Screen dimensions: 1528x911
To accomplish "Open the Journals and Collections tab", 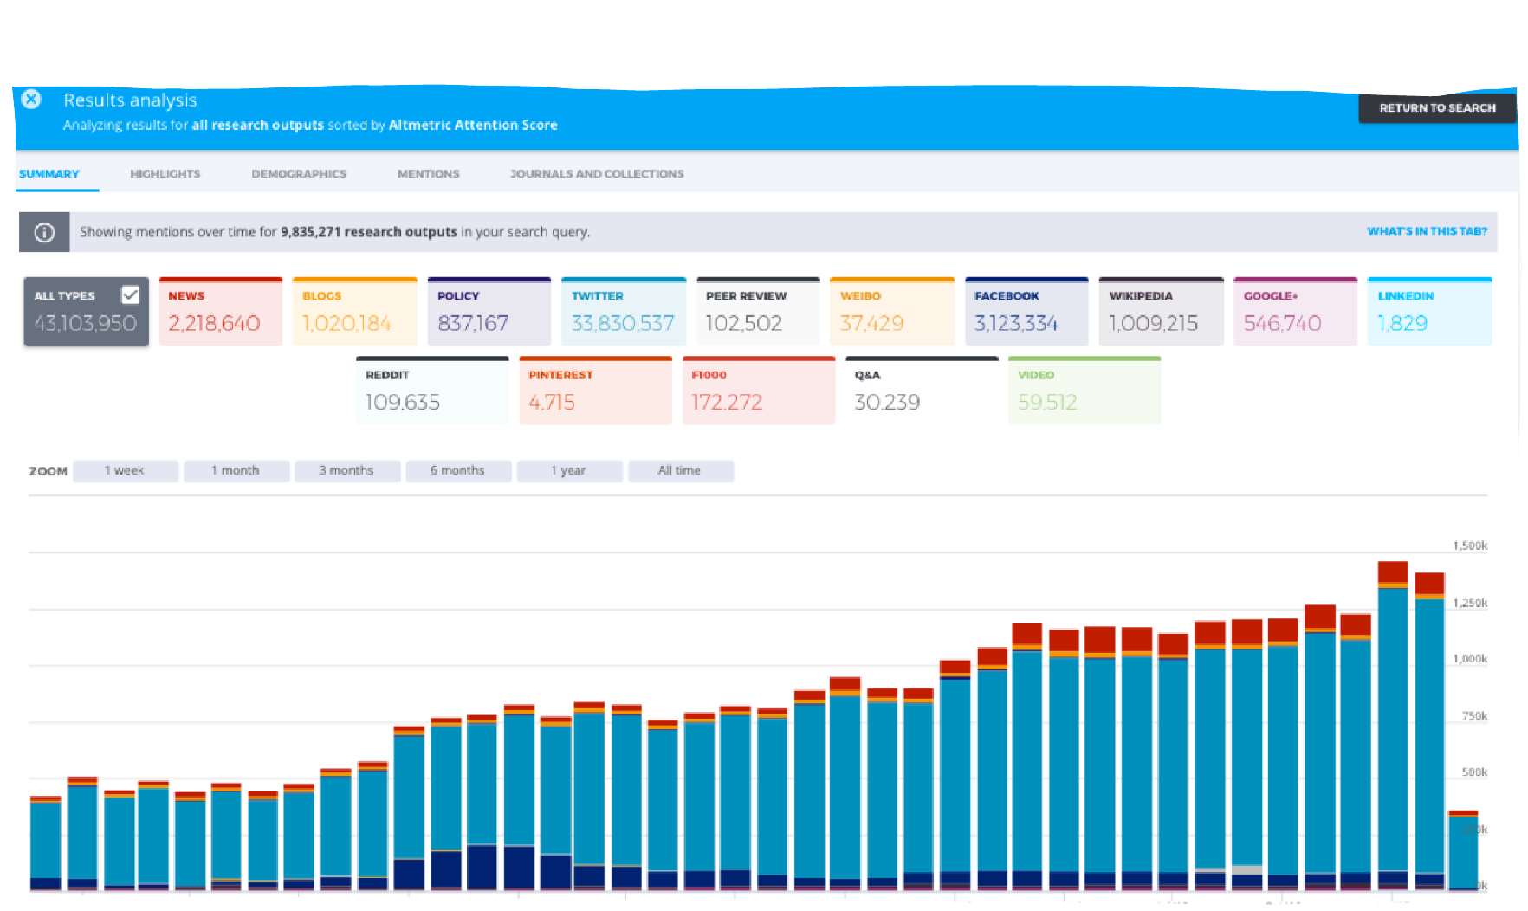I will (x=596, y=173).
